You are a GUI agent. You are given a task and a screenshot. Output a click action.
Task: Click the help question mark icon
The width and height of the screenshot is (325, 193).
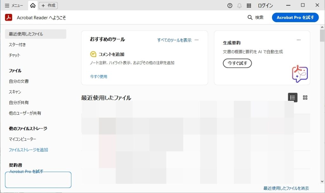tap(230, 5)
